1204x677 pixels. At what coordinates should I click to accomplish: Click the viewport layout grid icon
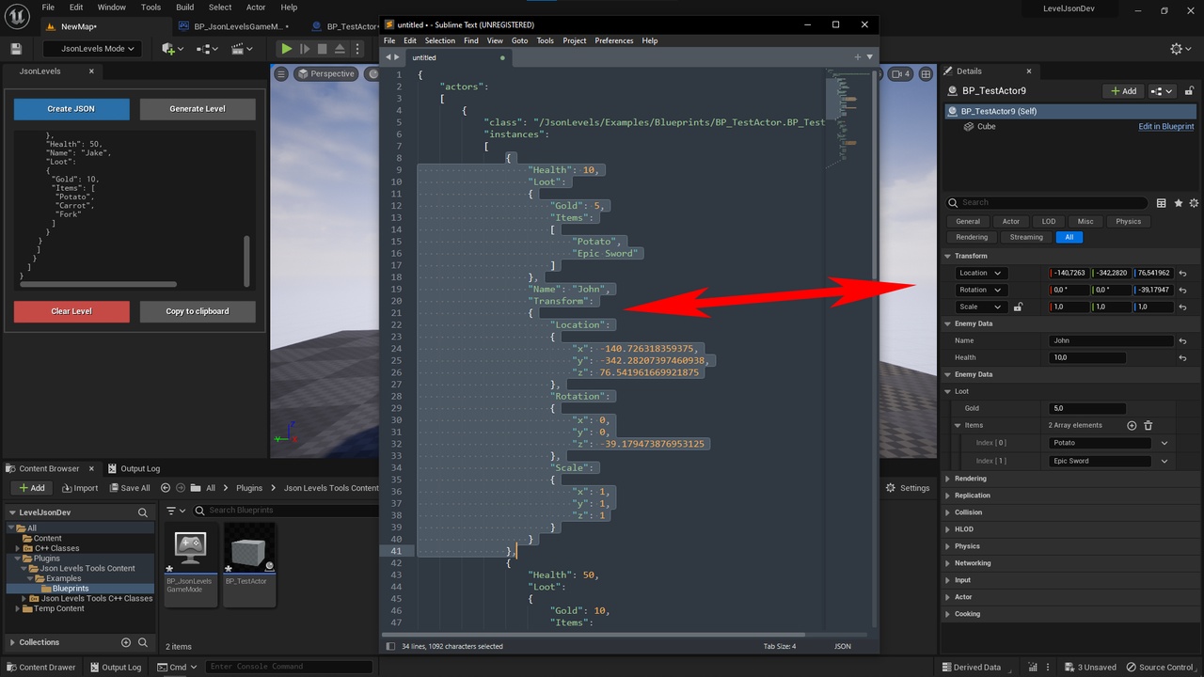point(926,74)
